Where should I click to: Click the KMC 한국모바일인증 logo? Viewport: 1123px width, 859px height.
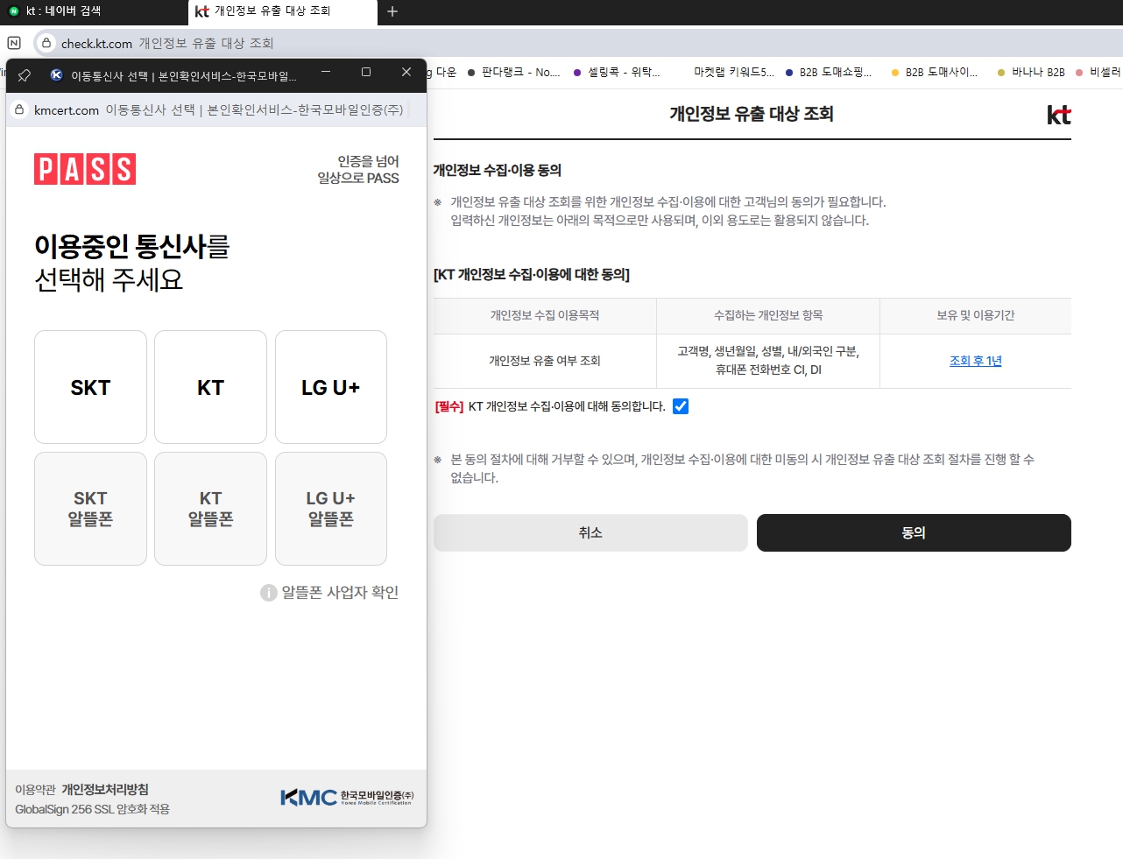[347, 797]
